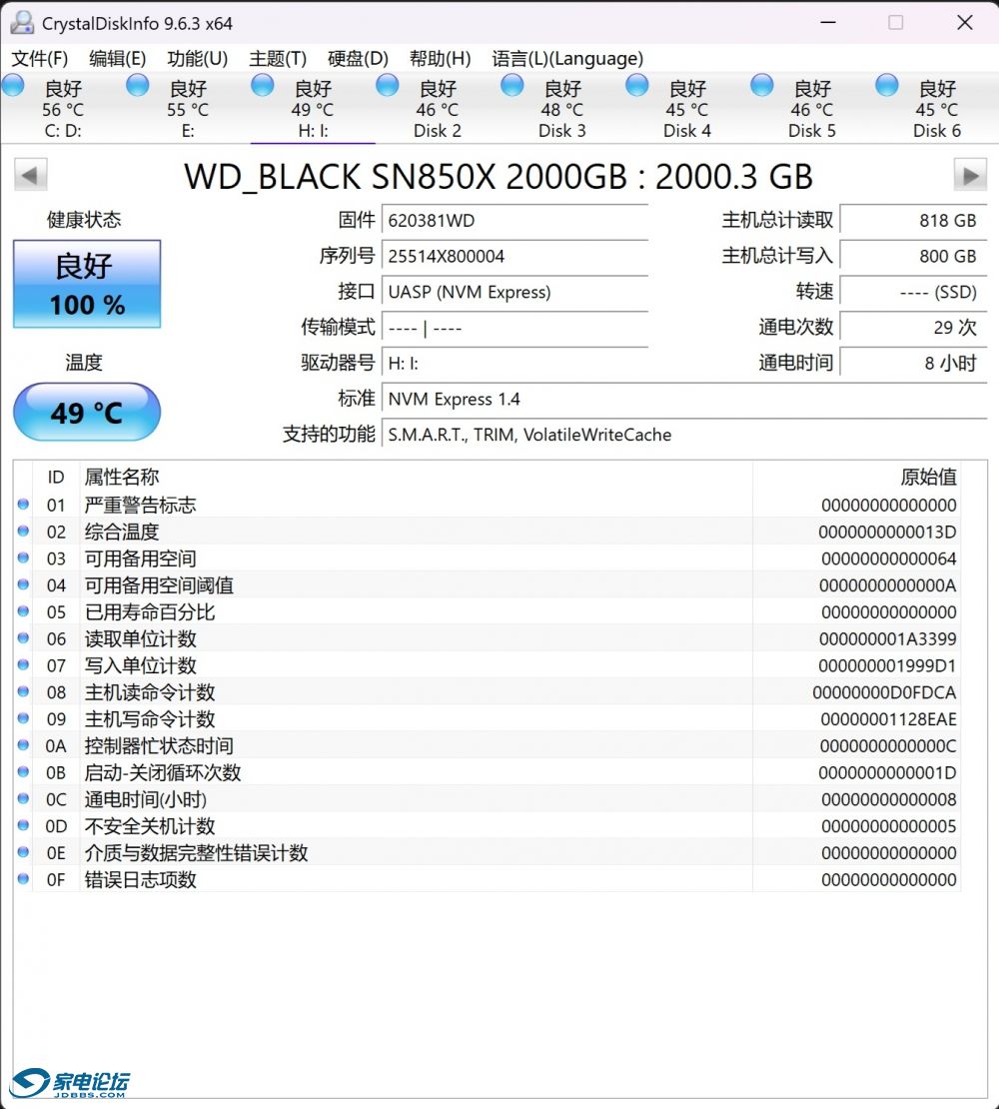Select the 错误日志项数 attribute name

point(140,880)
